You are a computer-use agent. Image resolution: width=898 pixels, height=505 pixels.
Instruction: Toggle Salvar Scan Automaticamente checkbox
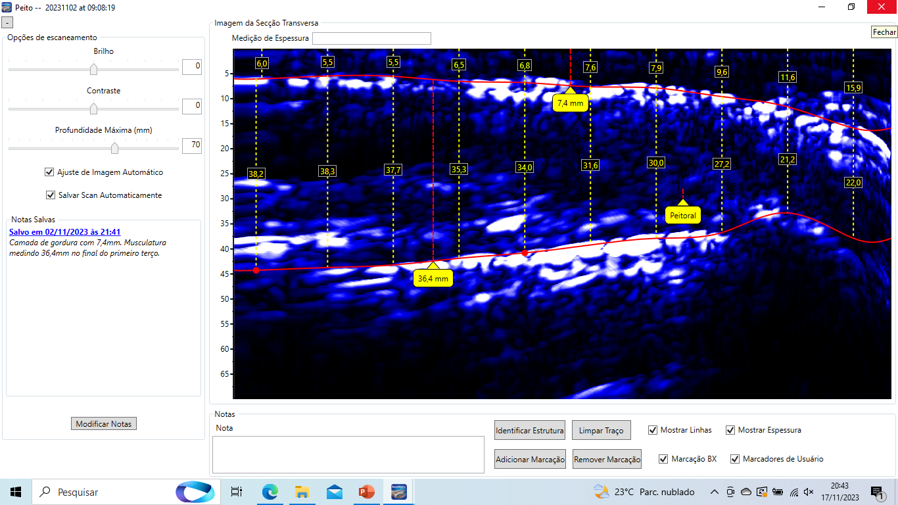[51, 195]
